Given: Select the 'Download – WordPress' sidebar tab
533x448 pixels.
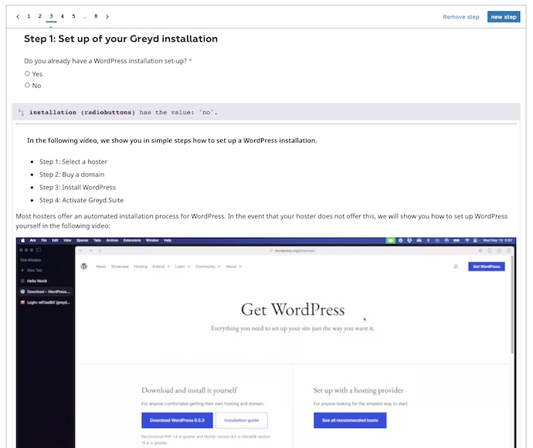Looking at the screenshot, I should point(46,292).
